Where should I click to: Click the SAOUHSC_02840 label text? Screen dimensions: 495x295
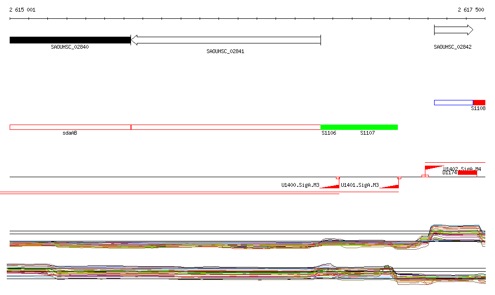point(70,47)
